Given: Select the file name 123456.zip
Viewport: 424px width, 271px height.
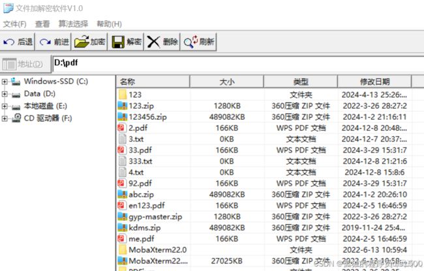Looking at the screenshot, I should click(x=147, y=117).
